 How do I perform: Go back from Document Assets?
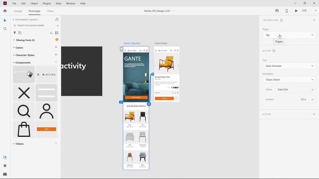pos(13,20)
